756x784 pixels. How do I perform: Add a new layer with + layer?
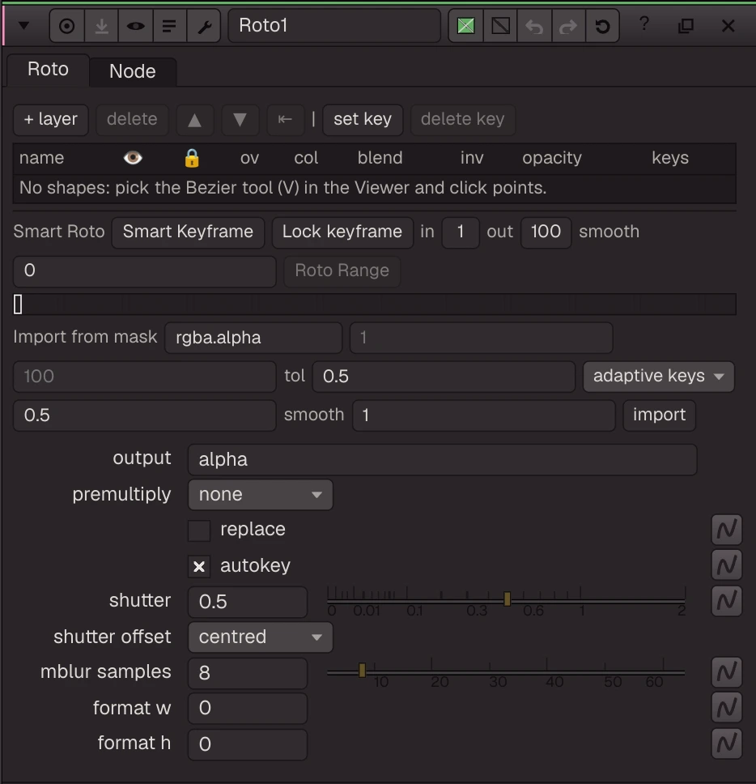coord(50,120)
